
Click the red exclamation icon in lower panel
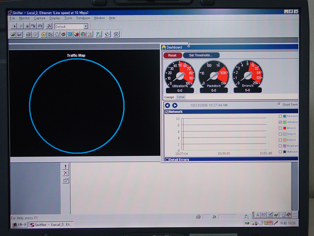(66, 166)
